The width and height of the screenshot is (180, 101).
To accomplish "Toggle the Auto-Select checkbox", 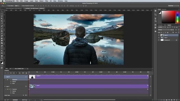I will [x=7, y=6].
